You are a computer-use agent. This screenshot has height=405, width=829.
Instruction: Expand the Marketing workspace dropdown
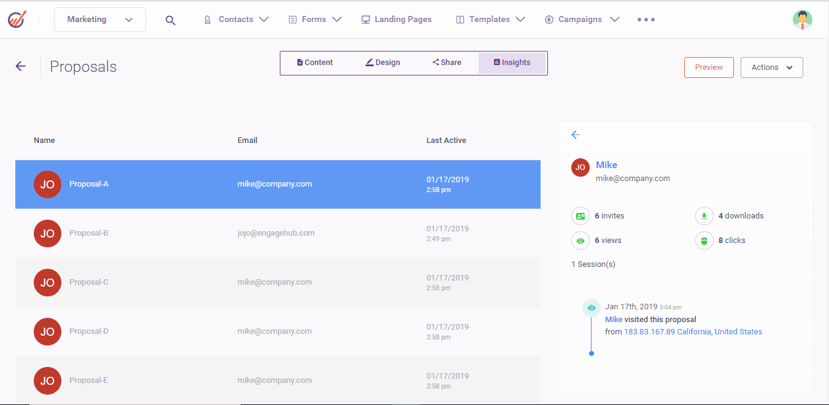[x=100, y=20]
